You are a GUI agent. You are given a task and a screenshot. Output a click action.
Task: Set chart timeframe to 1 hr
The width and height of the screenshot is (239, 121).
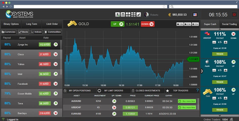pyautogui.click(x=180, y=24)
